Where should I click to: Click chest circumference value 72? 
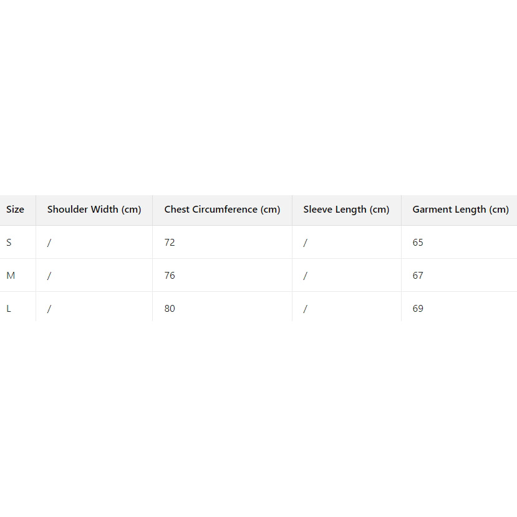coord(170,243)
